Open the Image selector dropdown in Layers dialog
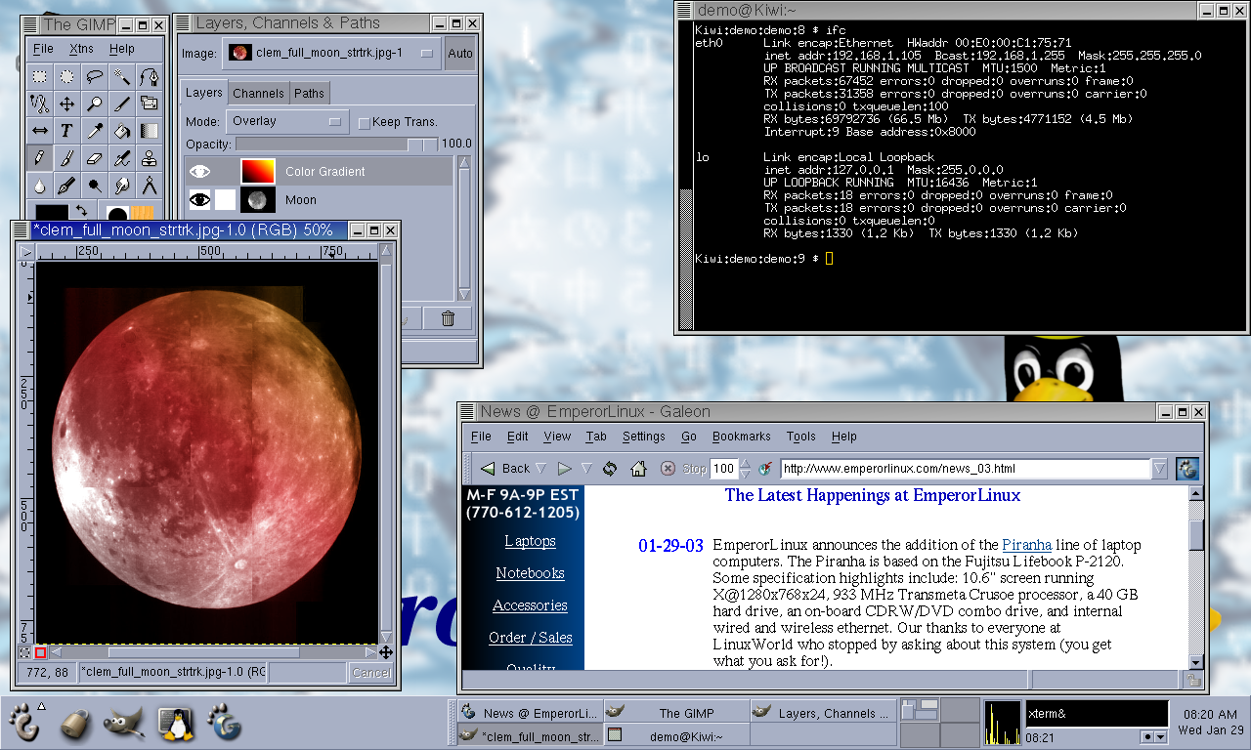The height and width of the screenshot is (750, 1251). [332, 53]
